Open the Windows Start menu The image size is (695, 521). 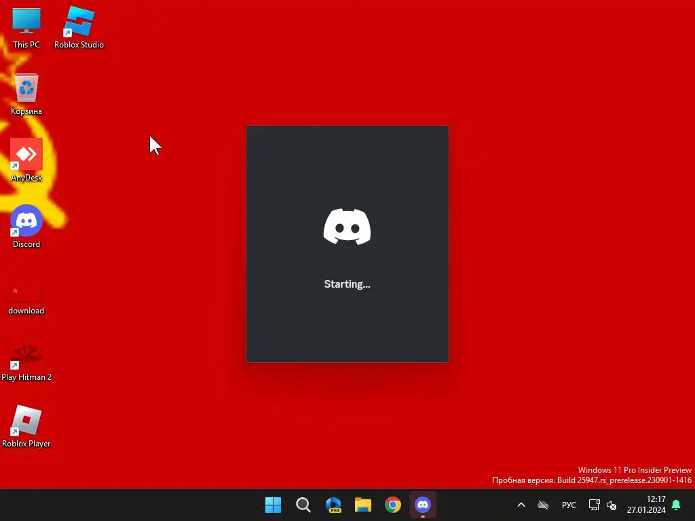tap(273, 505)
